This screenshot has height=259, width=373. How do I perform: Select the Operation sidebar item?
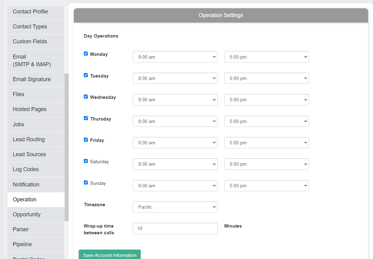(x=36, y=200)
